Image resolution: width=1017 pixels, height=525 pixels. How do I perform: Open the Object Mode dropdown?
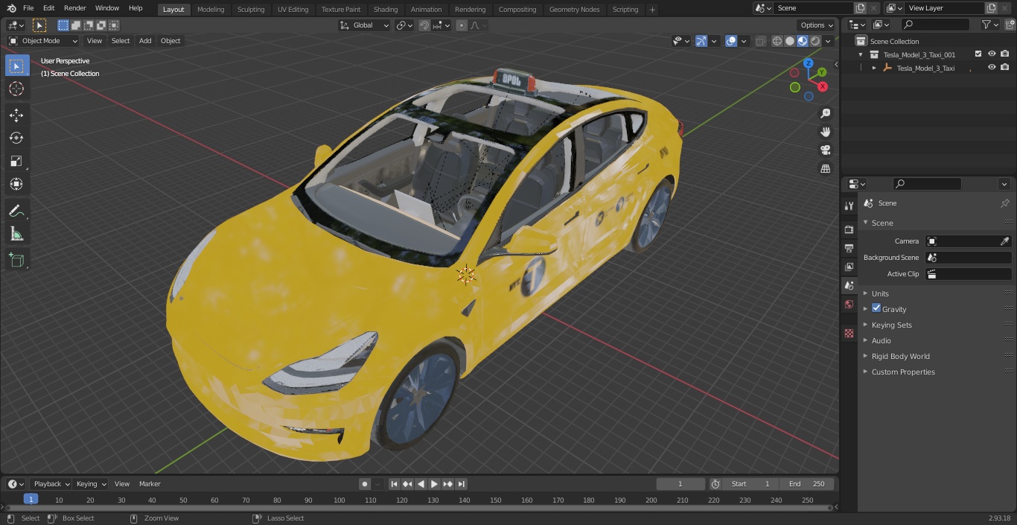pos(43,41)
